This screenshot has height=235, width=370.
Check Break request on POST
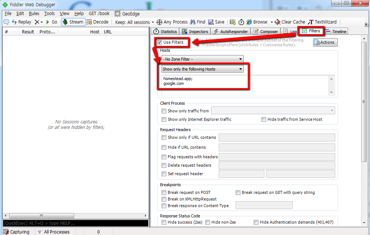point(164,192)
